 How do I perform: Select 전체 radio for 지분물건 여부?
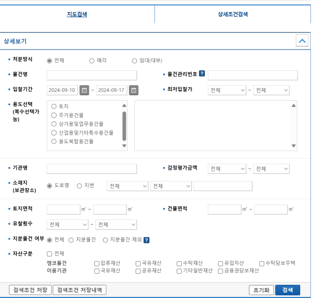click(x=50, y=240)
